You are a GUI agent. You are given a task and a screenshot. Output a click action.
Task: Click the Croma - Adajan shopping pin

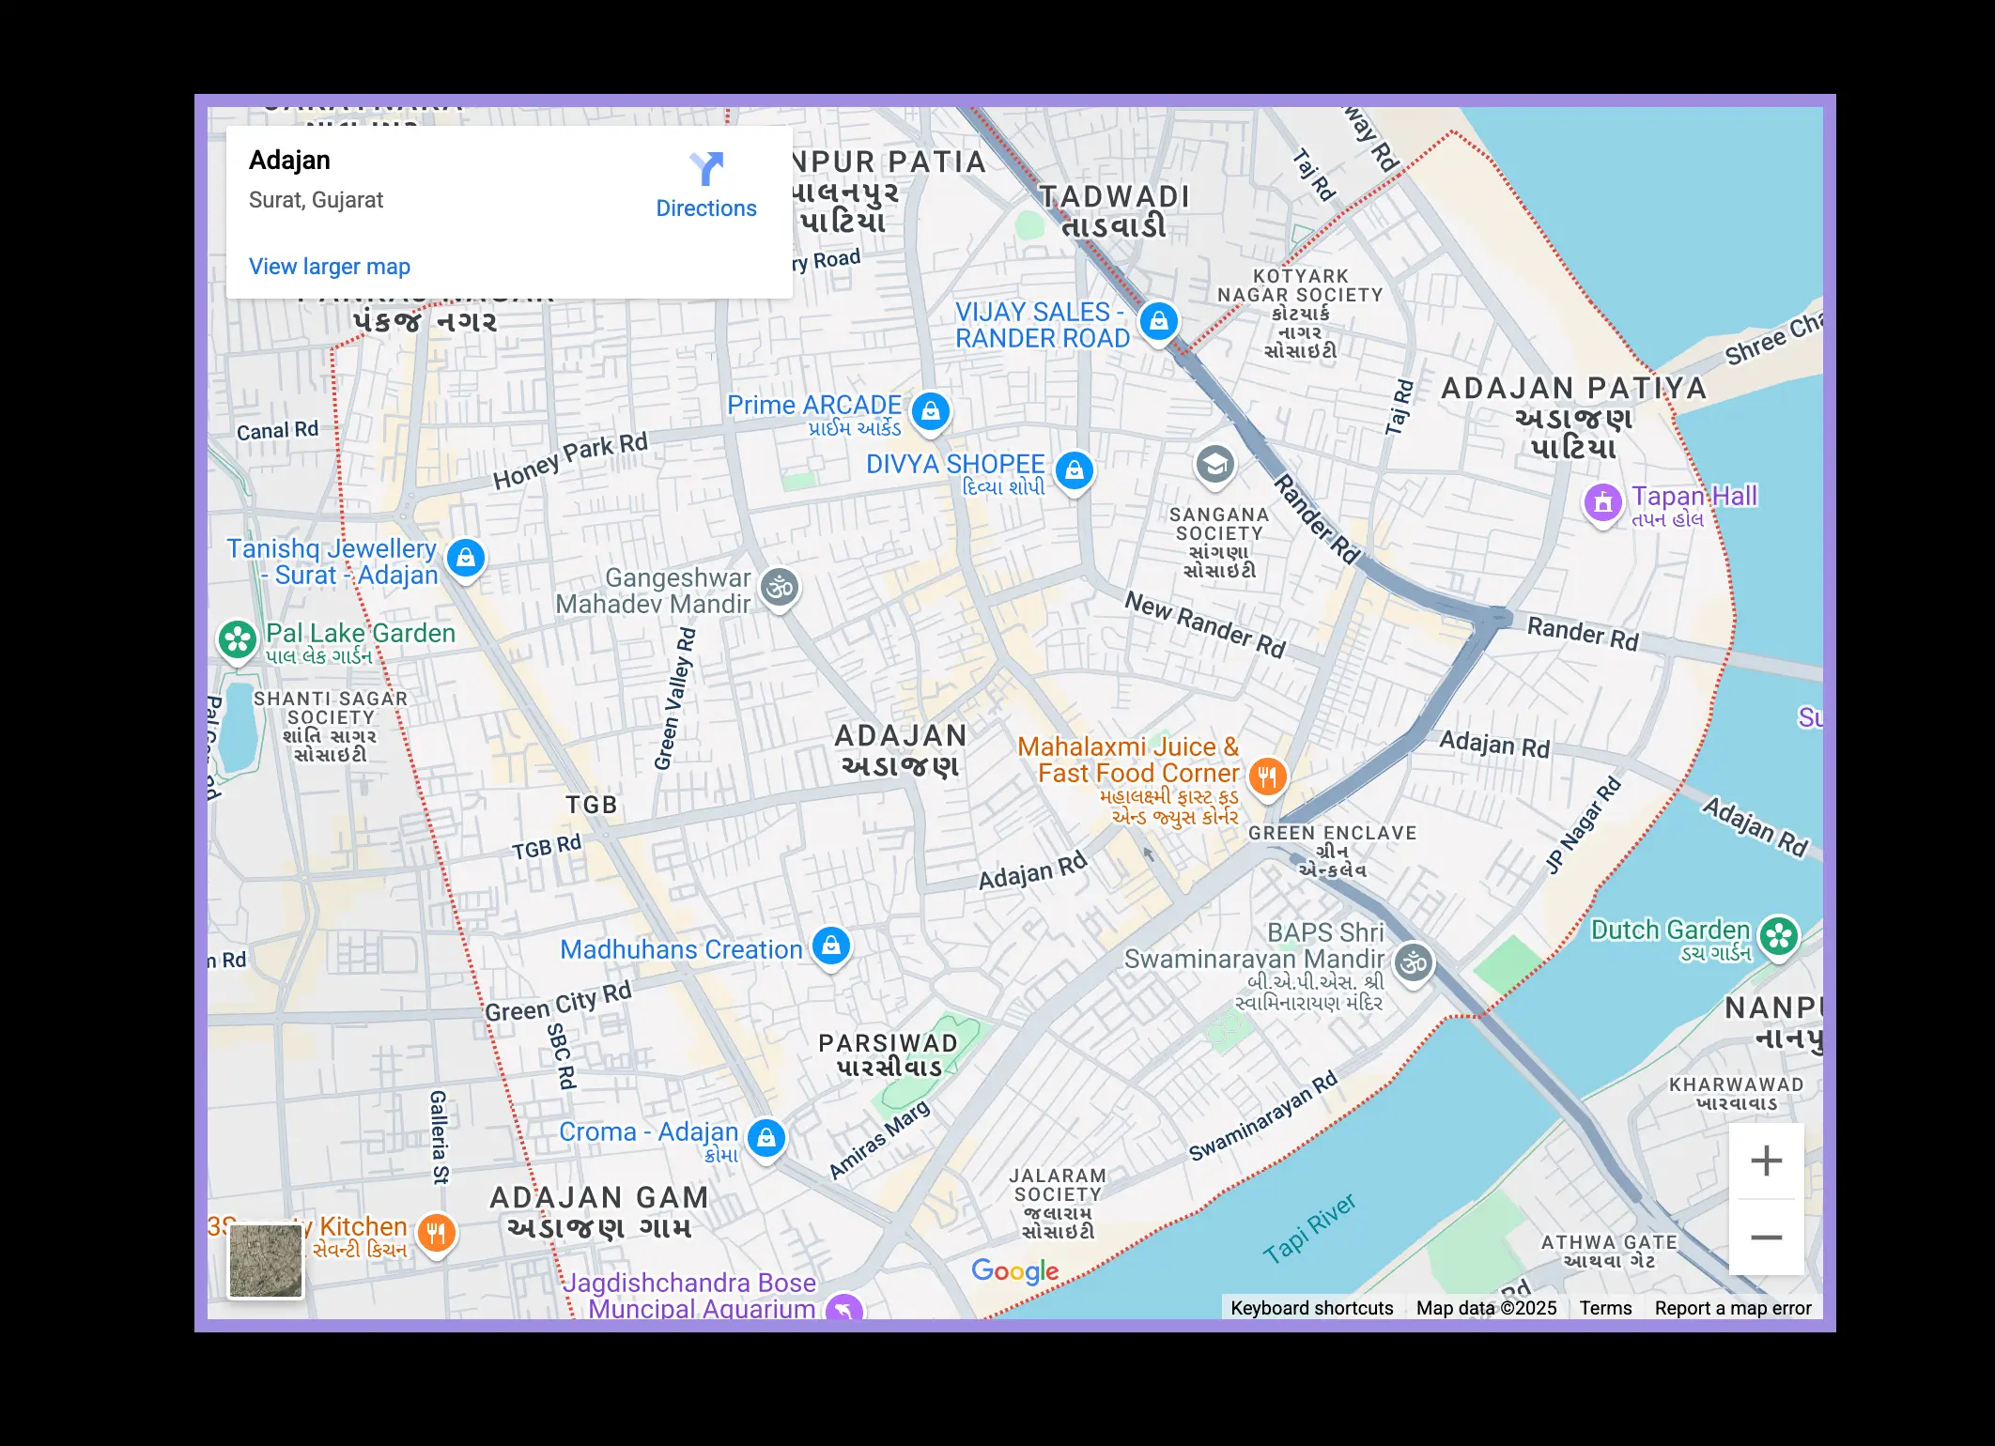tap(766, 1139)
